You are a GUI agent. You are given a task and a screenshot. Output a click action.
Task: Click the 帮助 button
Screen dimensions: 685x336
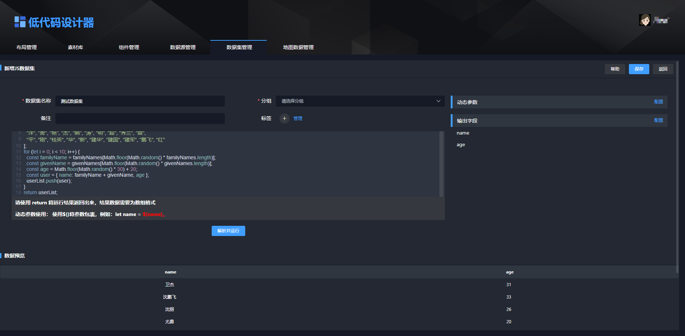tap(615, 69)
